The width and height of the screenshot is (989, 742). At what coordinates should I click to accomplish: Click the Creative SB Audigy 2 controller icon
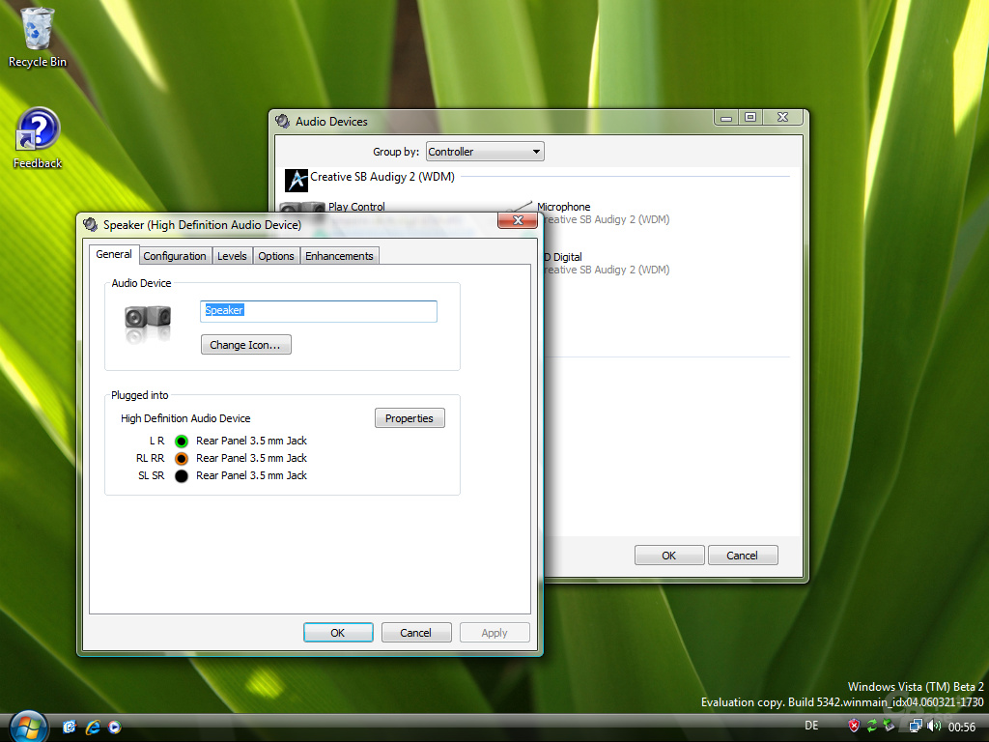296,180
